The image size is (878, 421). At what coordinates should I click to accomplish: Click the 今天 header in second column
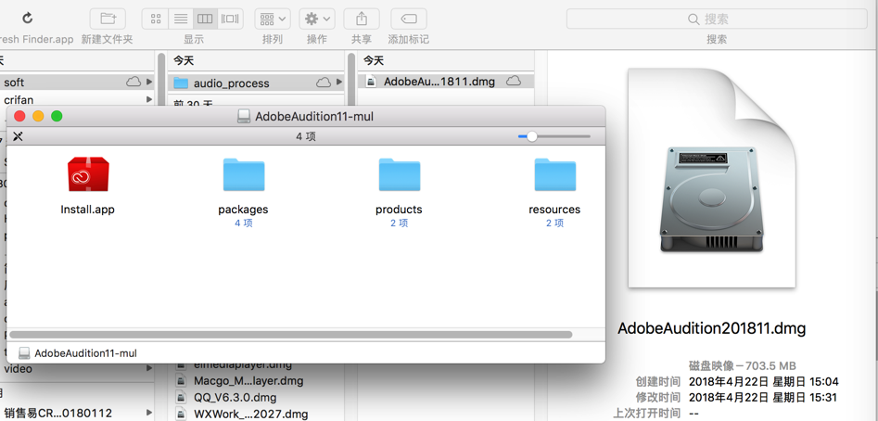pyautogui.click(x=184, y=60)
